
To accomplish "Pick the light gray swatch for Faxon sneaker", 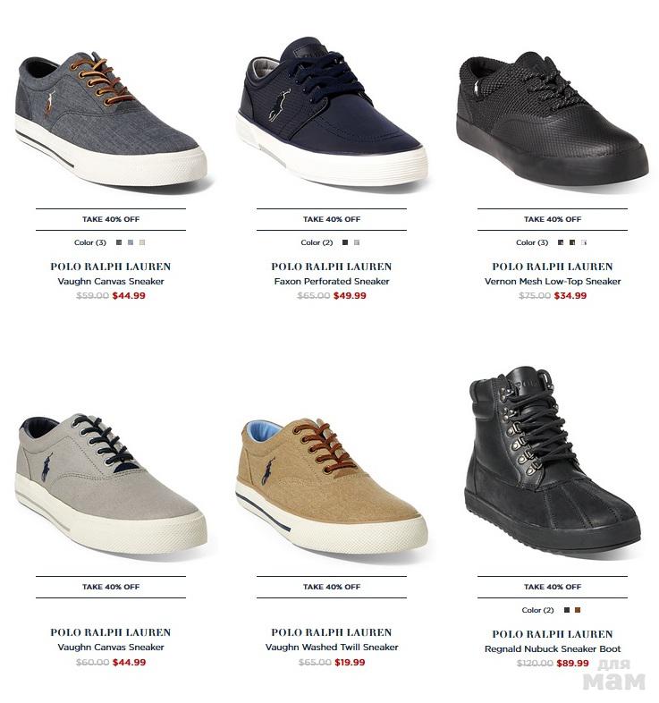I will 357,242.
